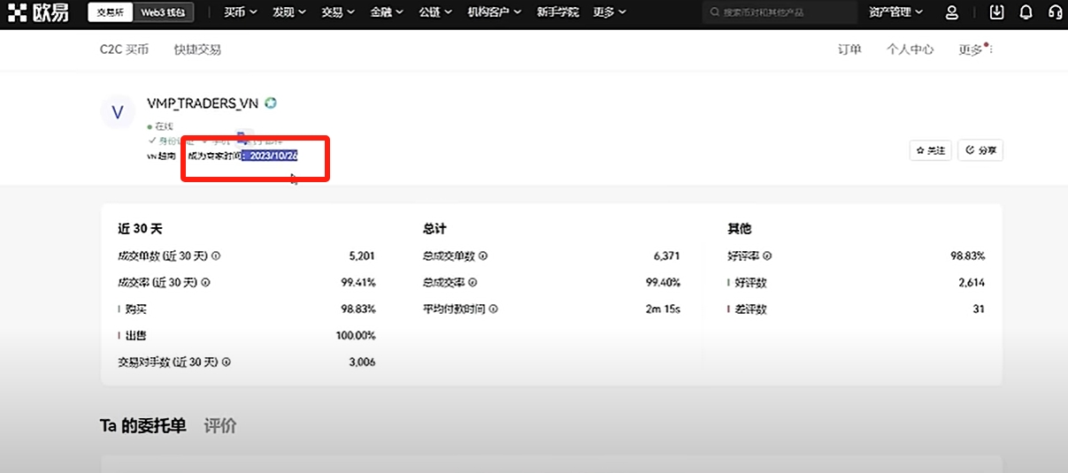Open the user account profile icon
Screen dimensions: 1068x473
pos(952,12)
